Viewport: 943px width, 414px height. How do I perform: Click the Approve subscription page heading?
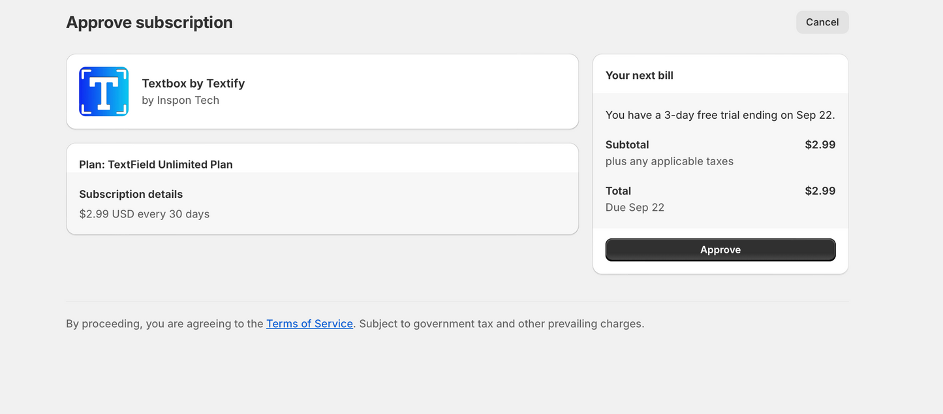pos(149,22)
